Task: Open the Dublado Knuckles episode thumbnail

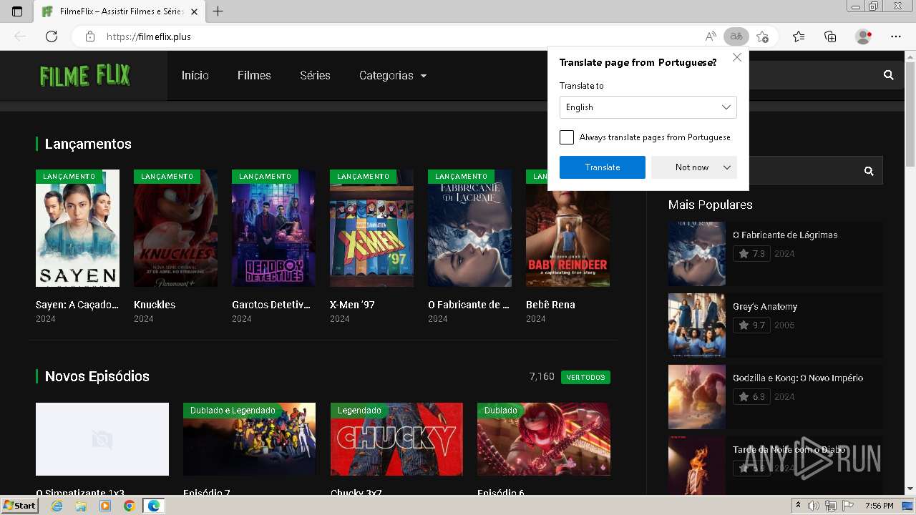Action: pyautogui.click(x=544, y=439)
